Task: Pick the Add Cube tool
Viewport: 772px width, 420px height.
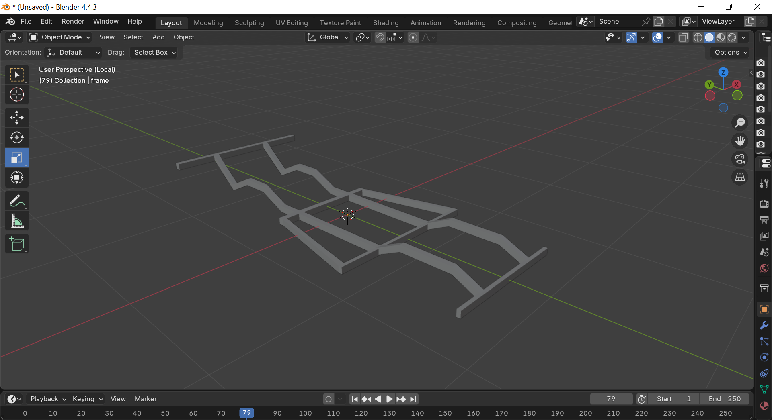Action: click(x=16, y=244)
